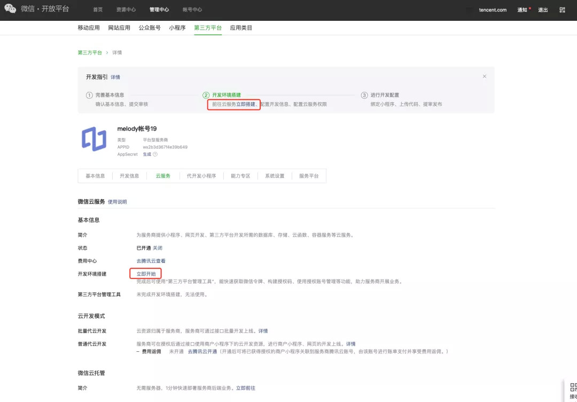Switch to the 公众账号 tab
Viewport: 577px width, 402px height.
[150, 28]
